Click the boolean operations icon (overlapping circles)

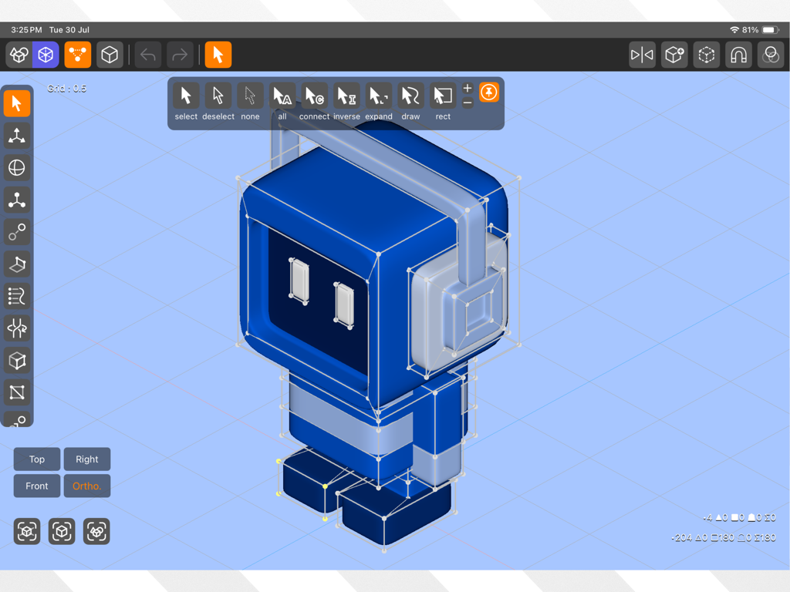point(770,55)
